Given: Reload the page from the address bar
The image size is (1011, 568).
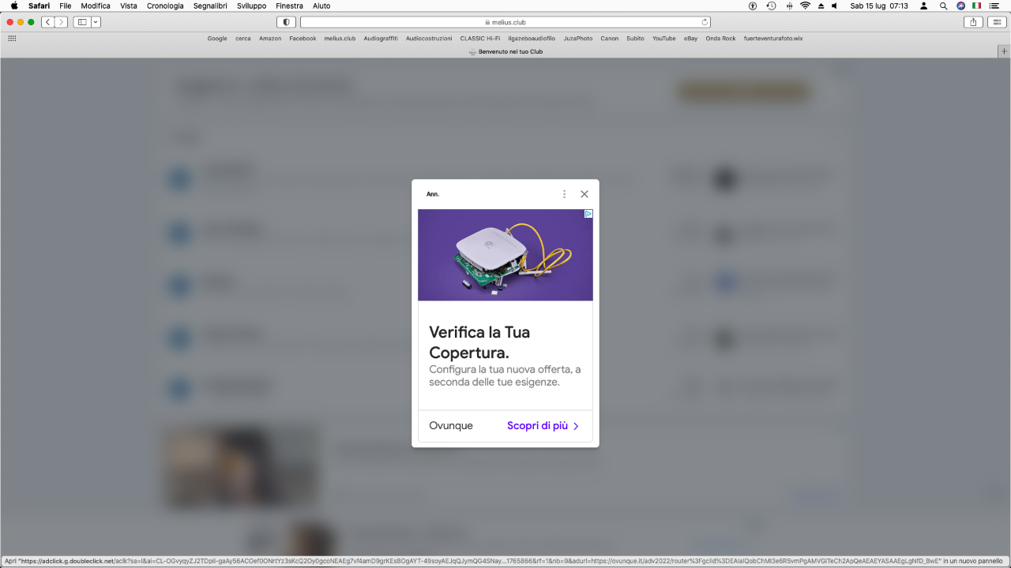Looking at the screenshot, I should pyautogui.click(x=705, y=22).
